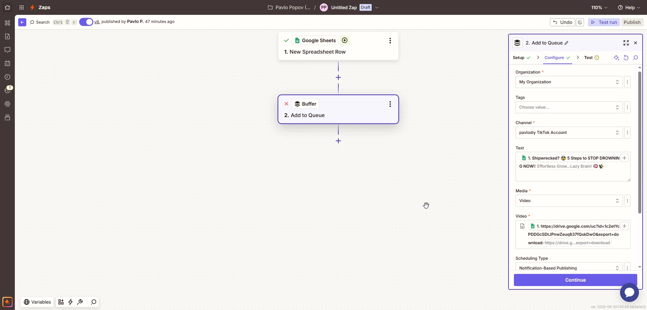Click the instant trigger icon on Google Sheets step
The height and width of the screenshot is (310, 647).
click(x=344, y=40)
